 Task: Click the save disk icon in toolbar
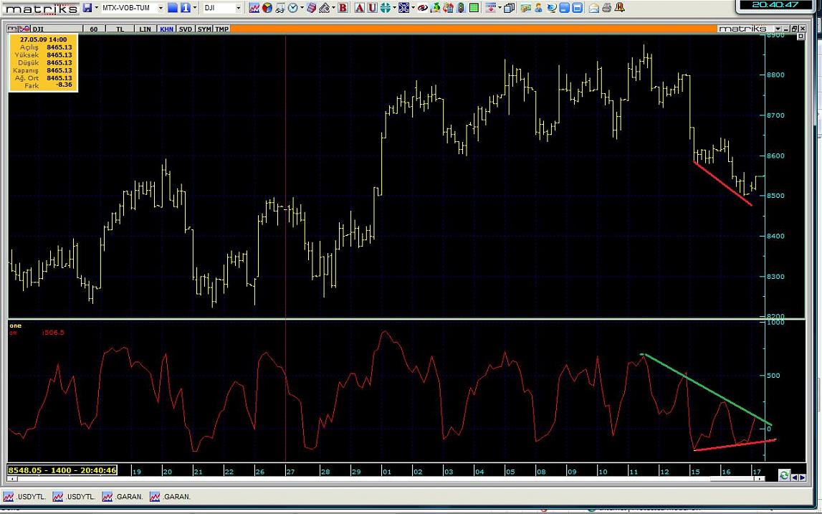pos(87,8)
